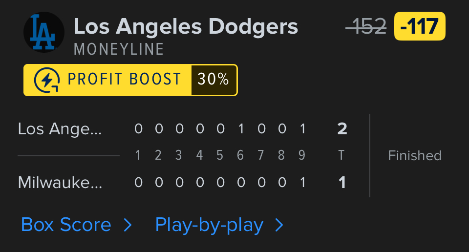This screenshot has width=469, height=252.
Task: Click the Finished game status text
Action: pyautogui.click(x=415, y=156)
